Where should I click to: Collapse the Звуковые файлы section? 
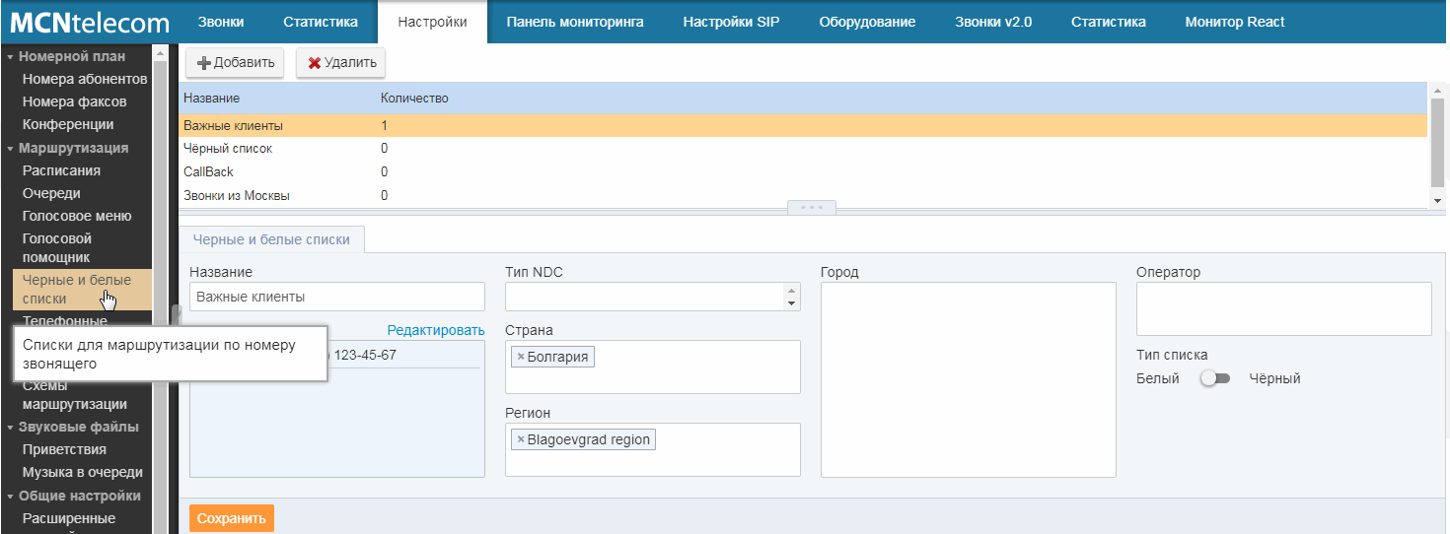[10, 427]
